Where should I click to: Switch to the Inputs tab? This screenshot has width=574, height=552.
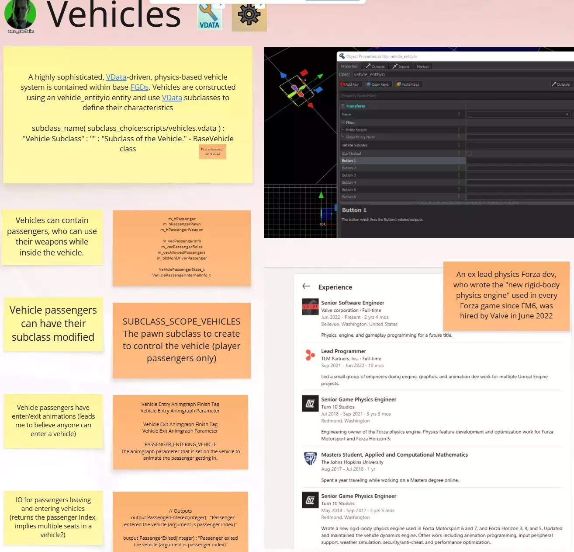tap(401, 66)
